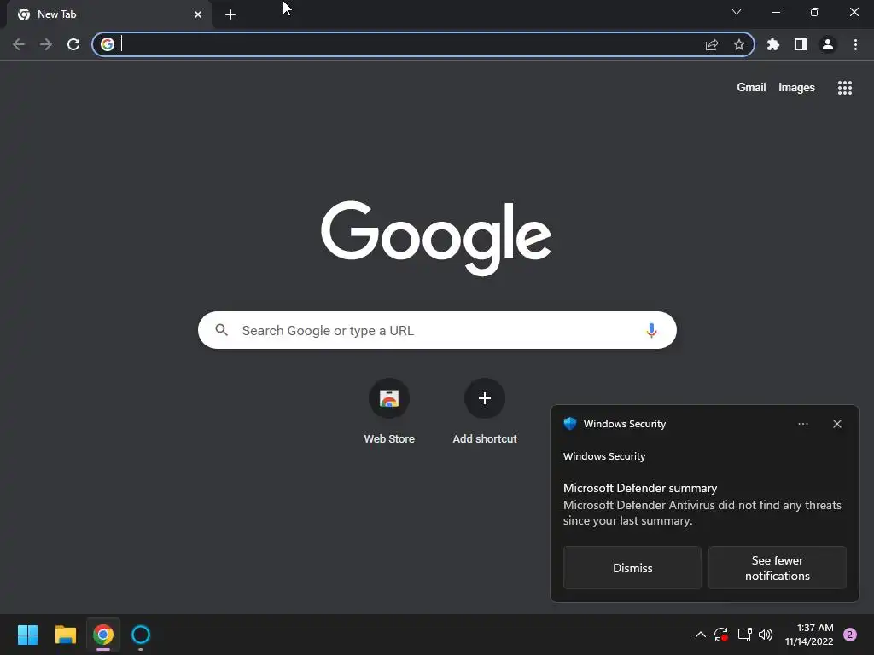The height and width of the screenshot is (655, 874).
Task: Add a new shortcut tile
Action: (x=485, y=411)
